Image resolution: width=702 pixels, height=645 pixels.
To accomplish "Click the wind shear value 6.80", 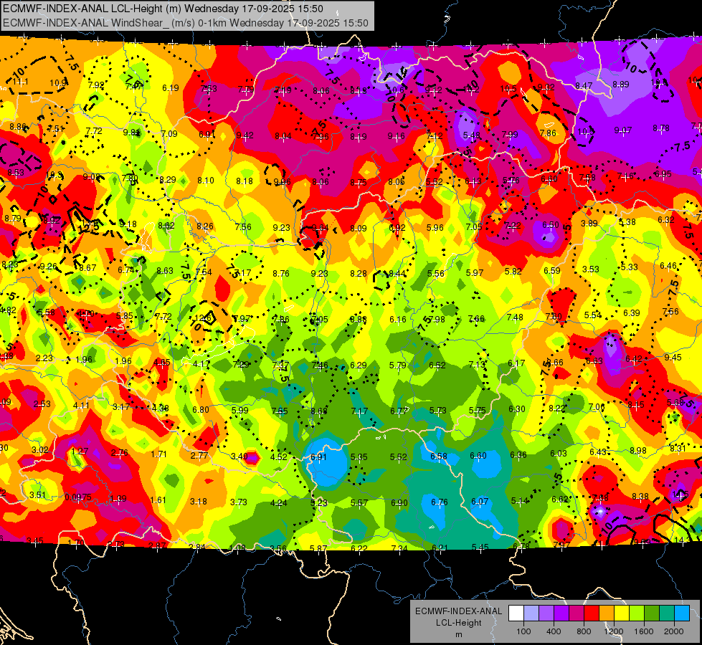I will click(201, 409).
